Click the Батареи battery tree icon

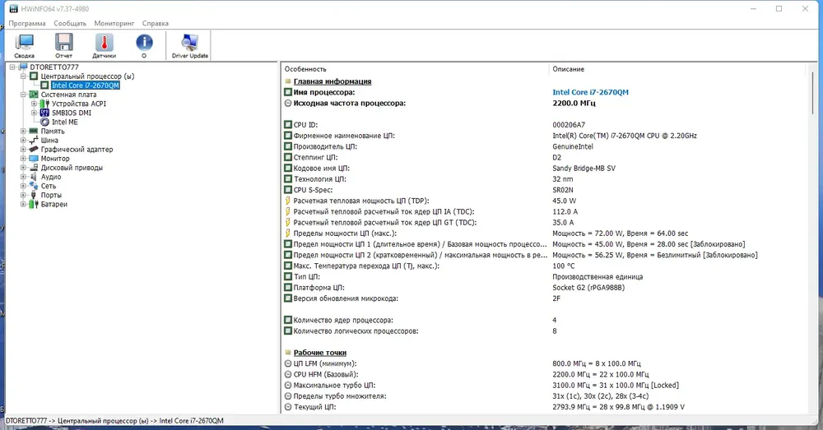tap(34, 205)
